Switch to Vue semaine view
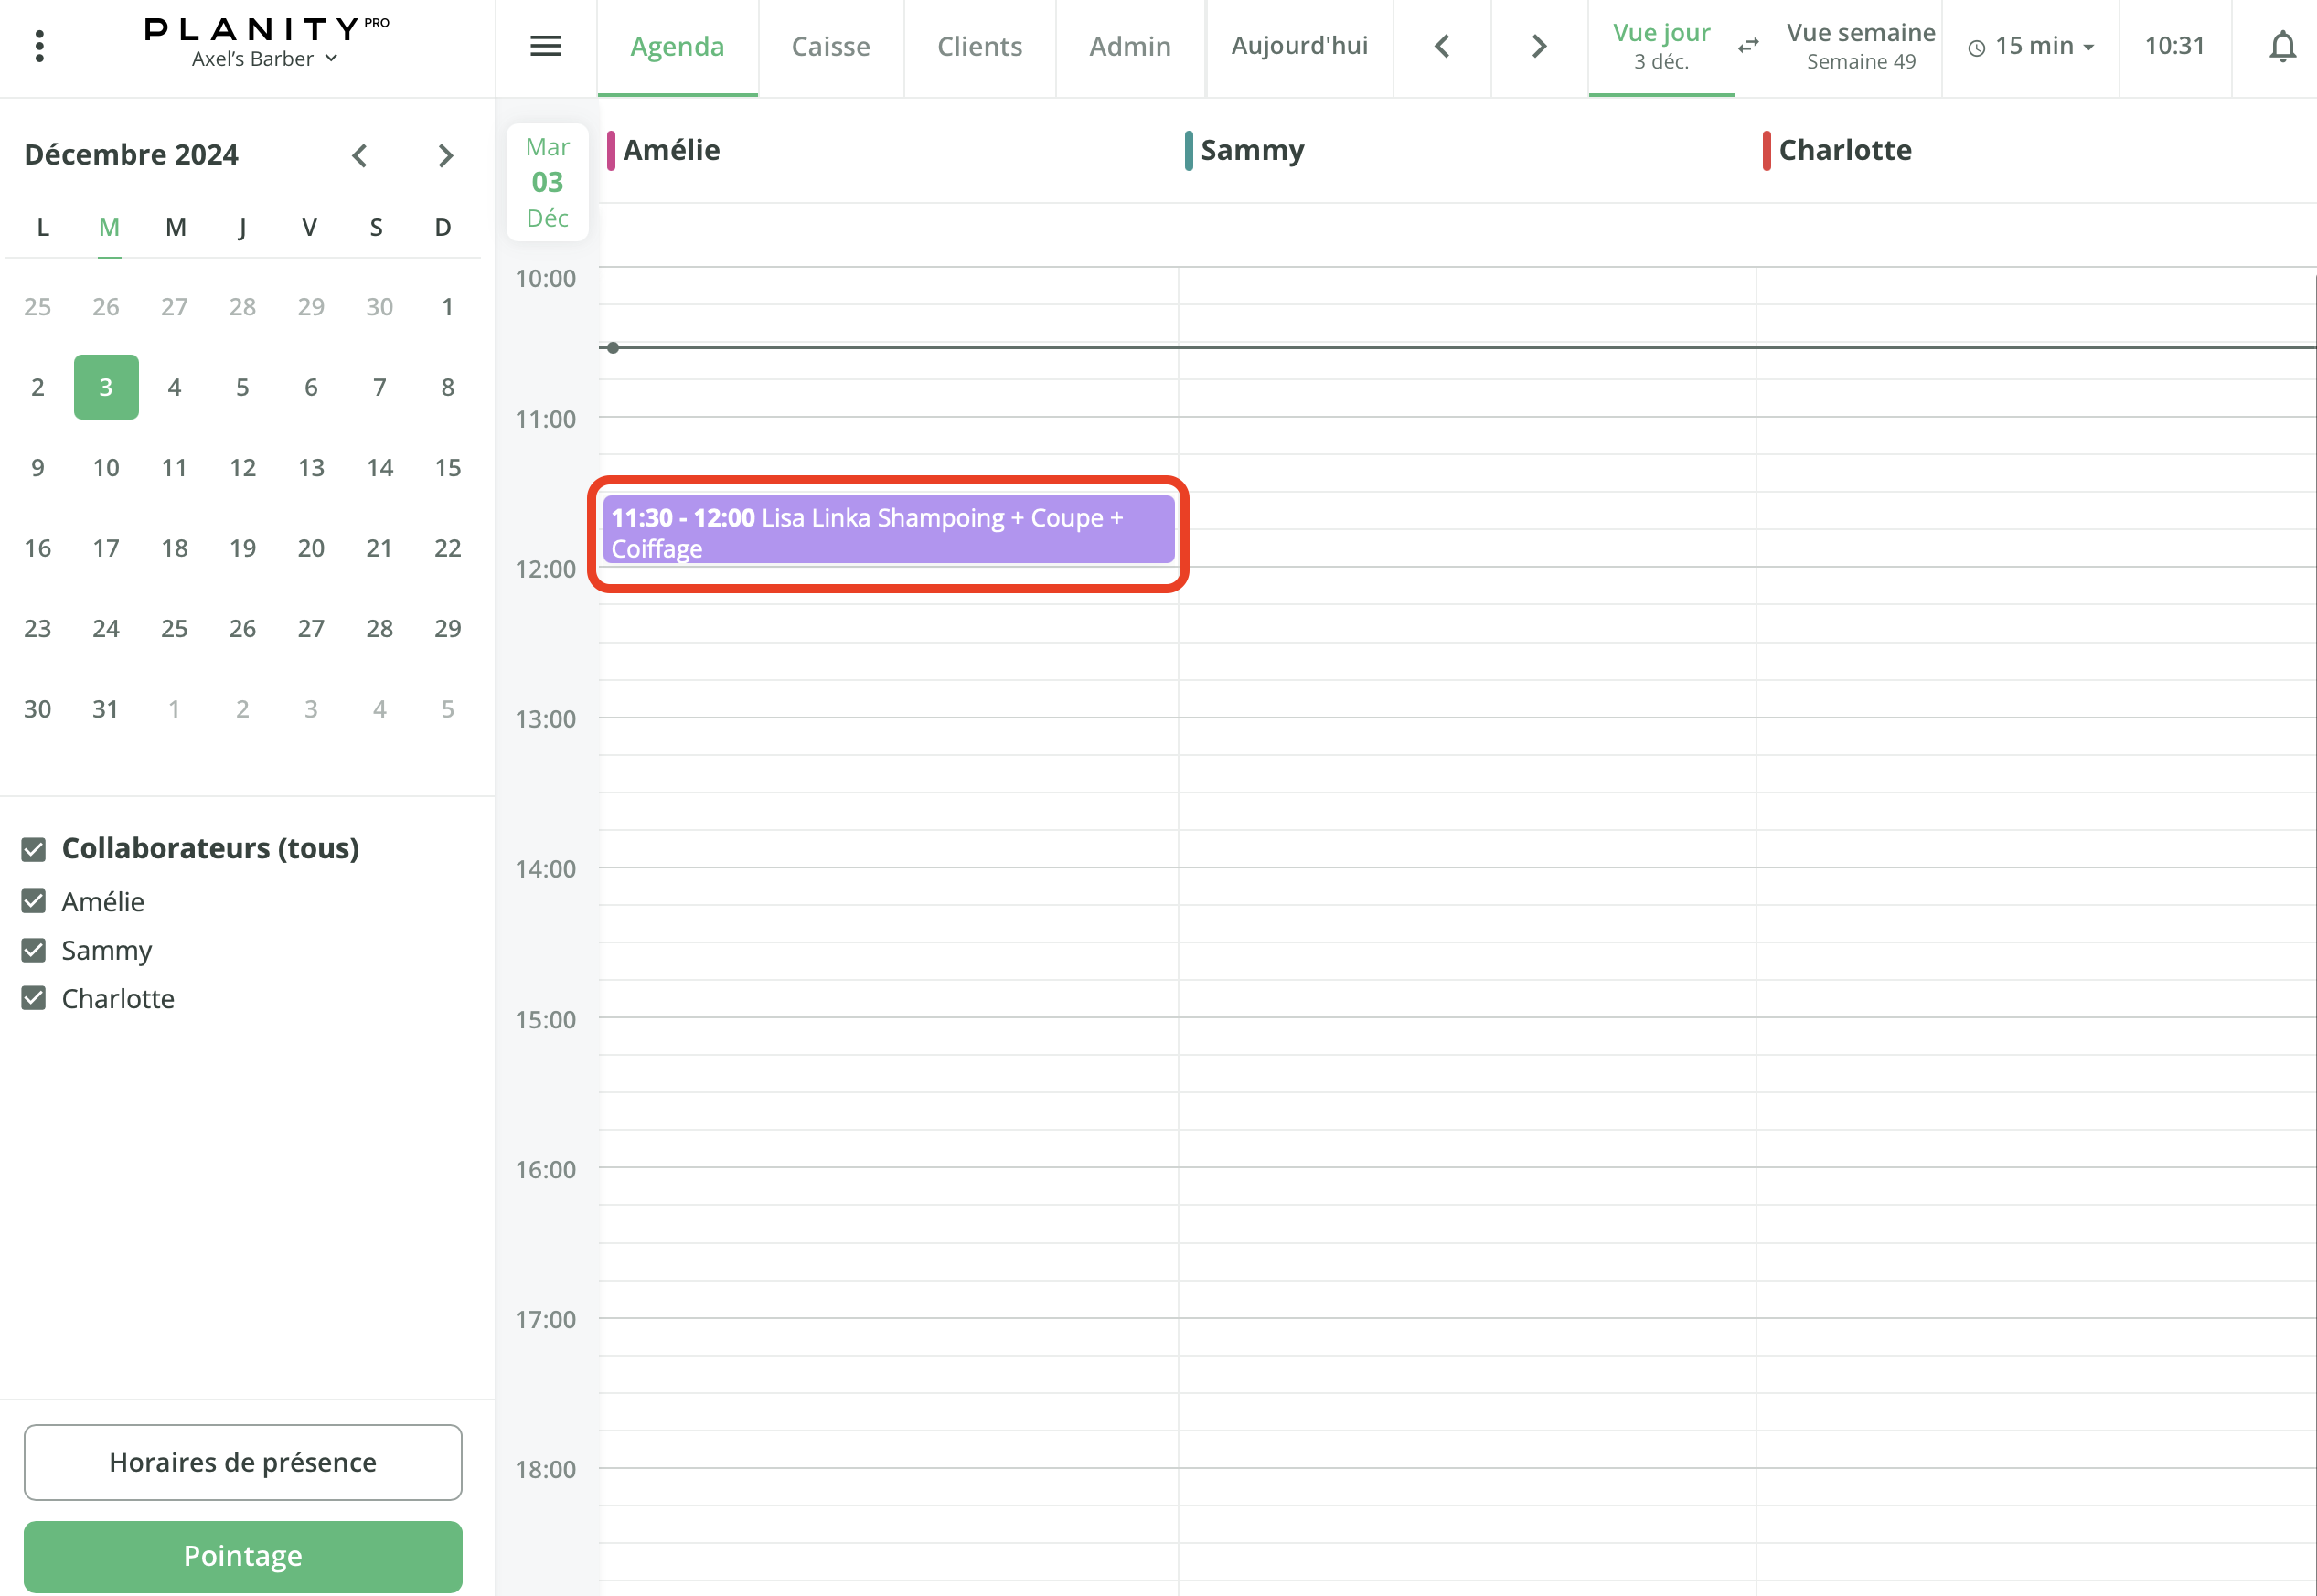Image resolution: width=2317 pixels, height=1596 pixels. pyautogui.click(x=1860, y=46)
